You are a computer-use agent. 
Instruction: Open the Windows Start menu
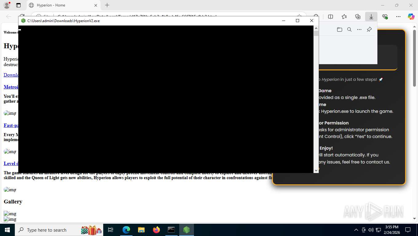coord(7,230)
